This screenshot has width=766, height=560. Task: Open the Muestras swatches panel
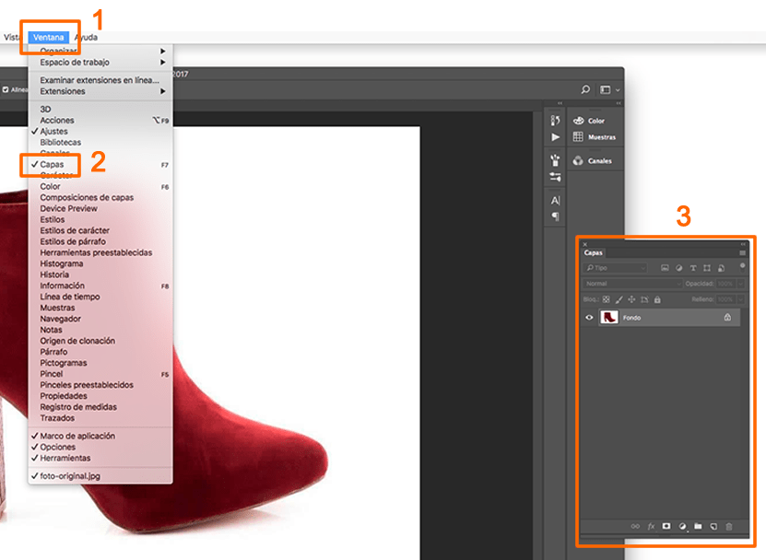[x=594, y=137]
